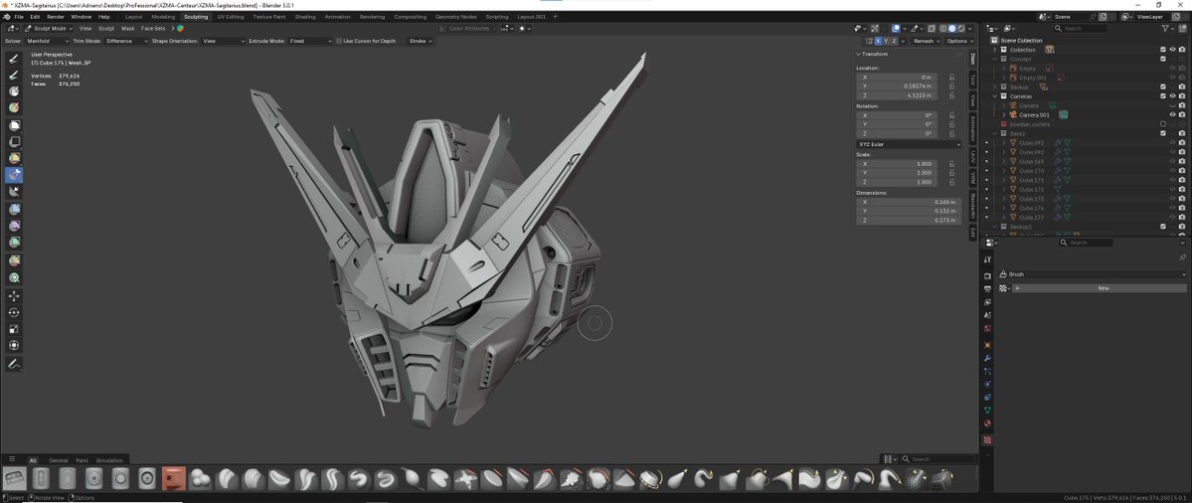Switch to Geometry Nodes workspace tab

click(456, 16)
